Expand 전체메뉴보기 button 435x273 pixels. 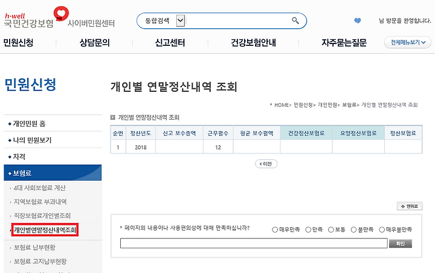click(408, 42)
